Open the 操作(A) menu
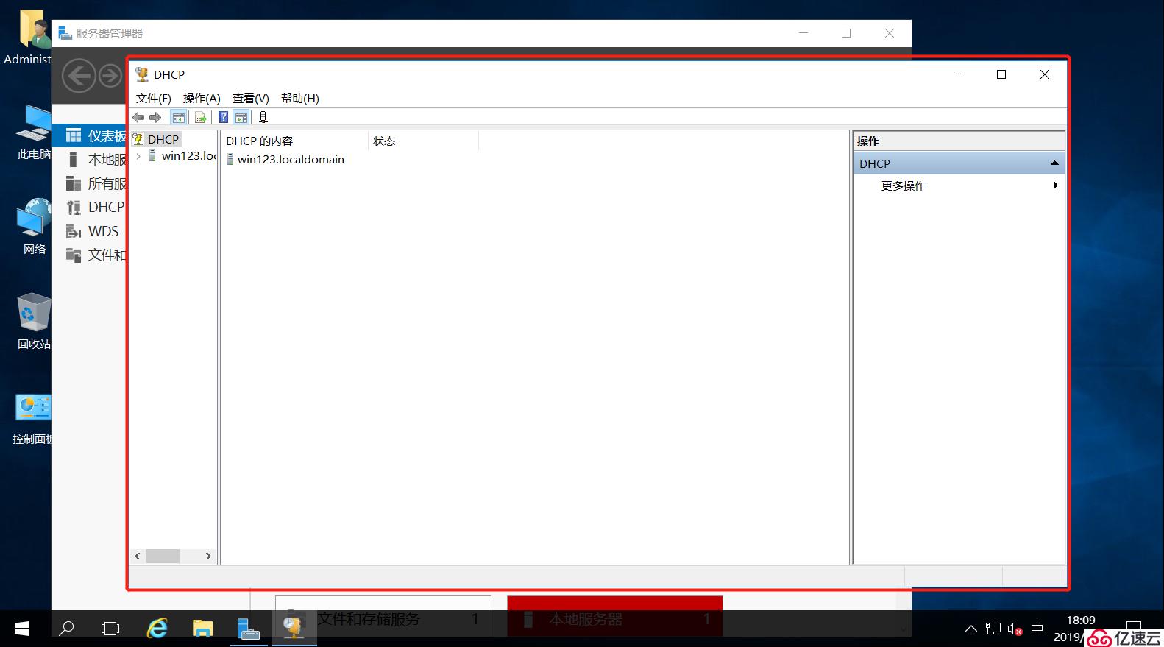This screenshot has width=1164, height=647. (x=202, y=98)
